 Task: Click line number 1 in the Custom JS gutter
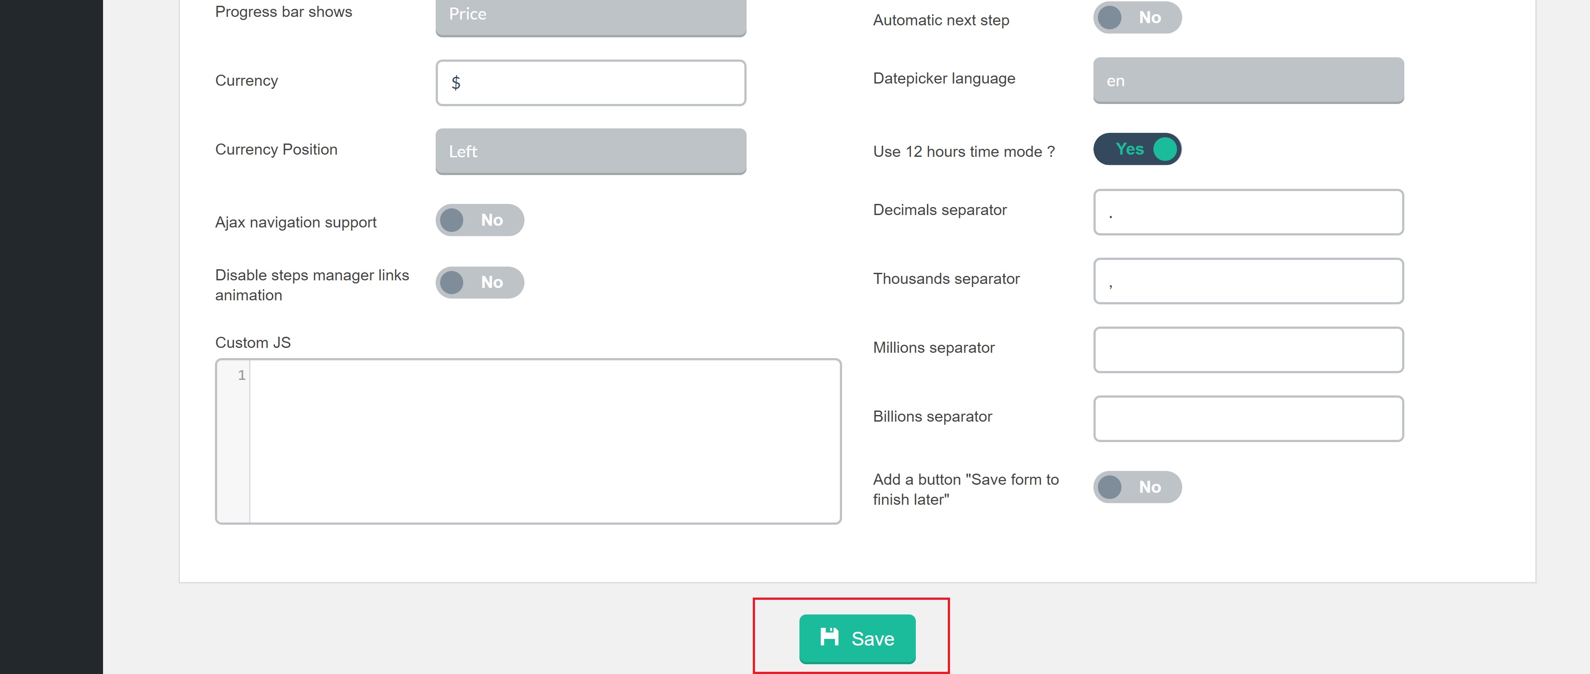242,375
